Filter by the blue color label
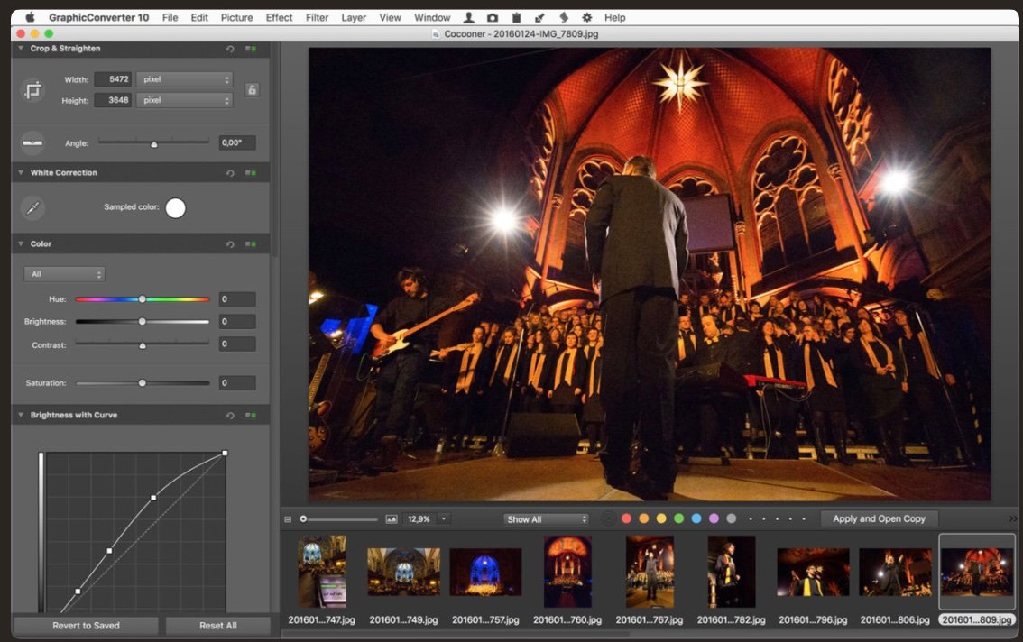This screenshot has width=1023, height=642. tap(696, 518)
